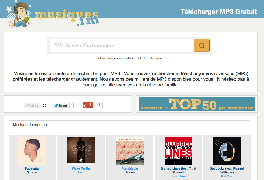Open the Wake Me Up song link
264x180 pixels.
[x=81, y=168]
